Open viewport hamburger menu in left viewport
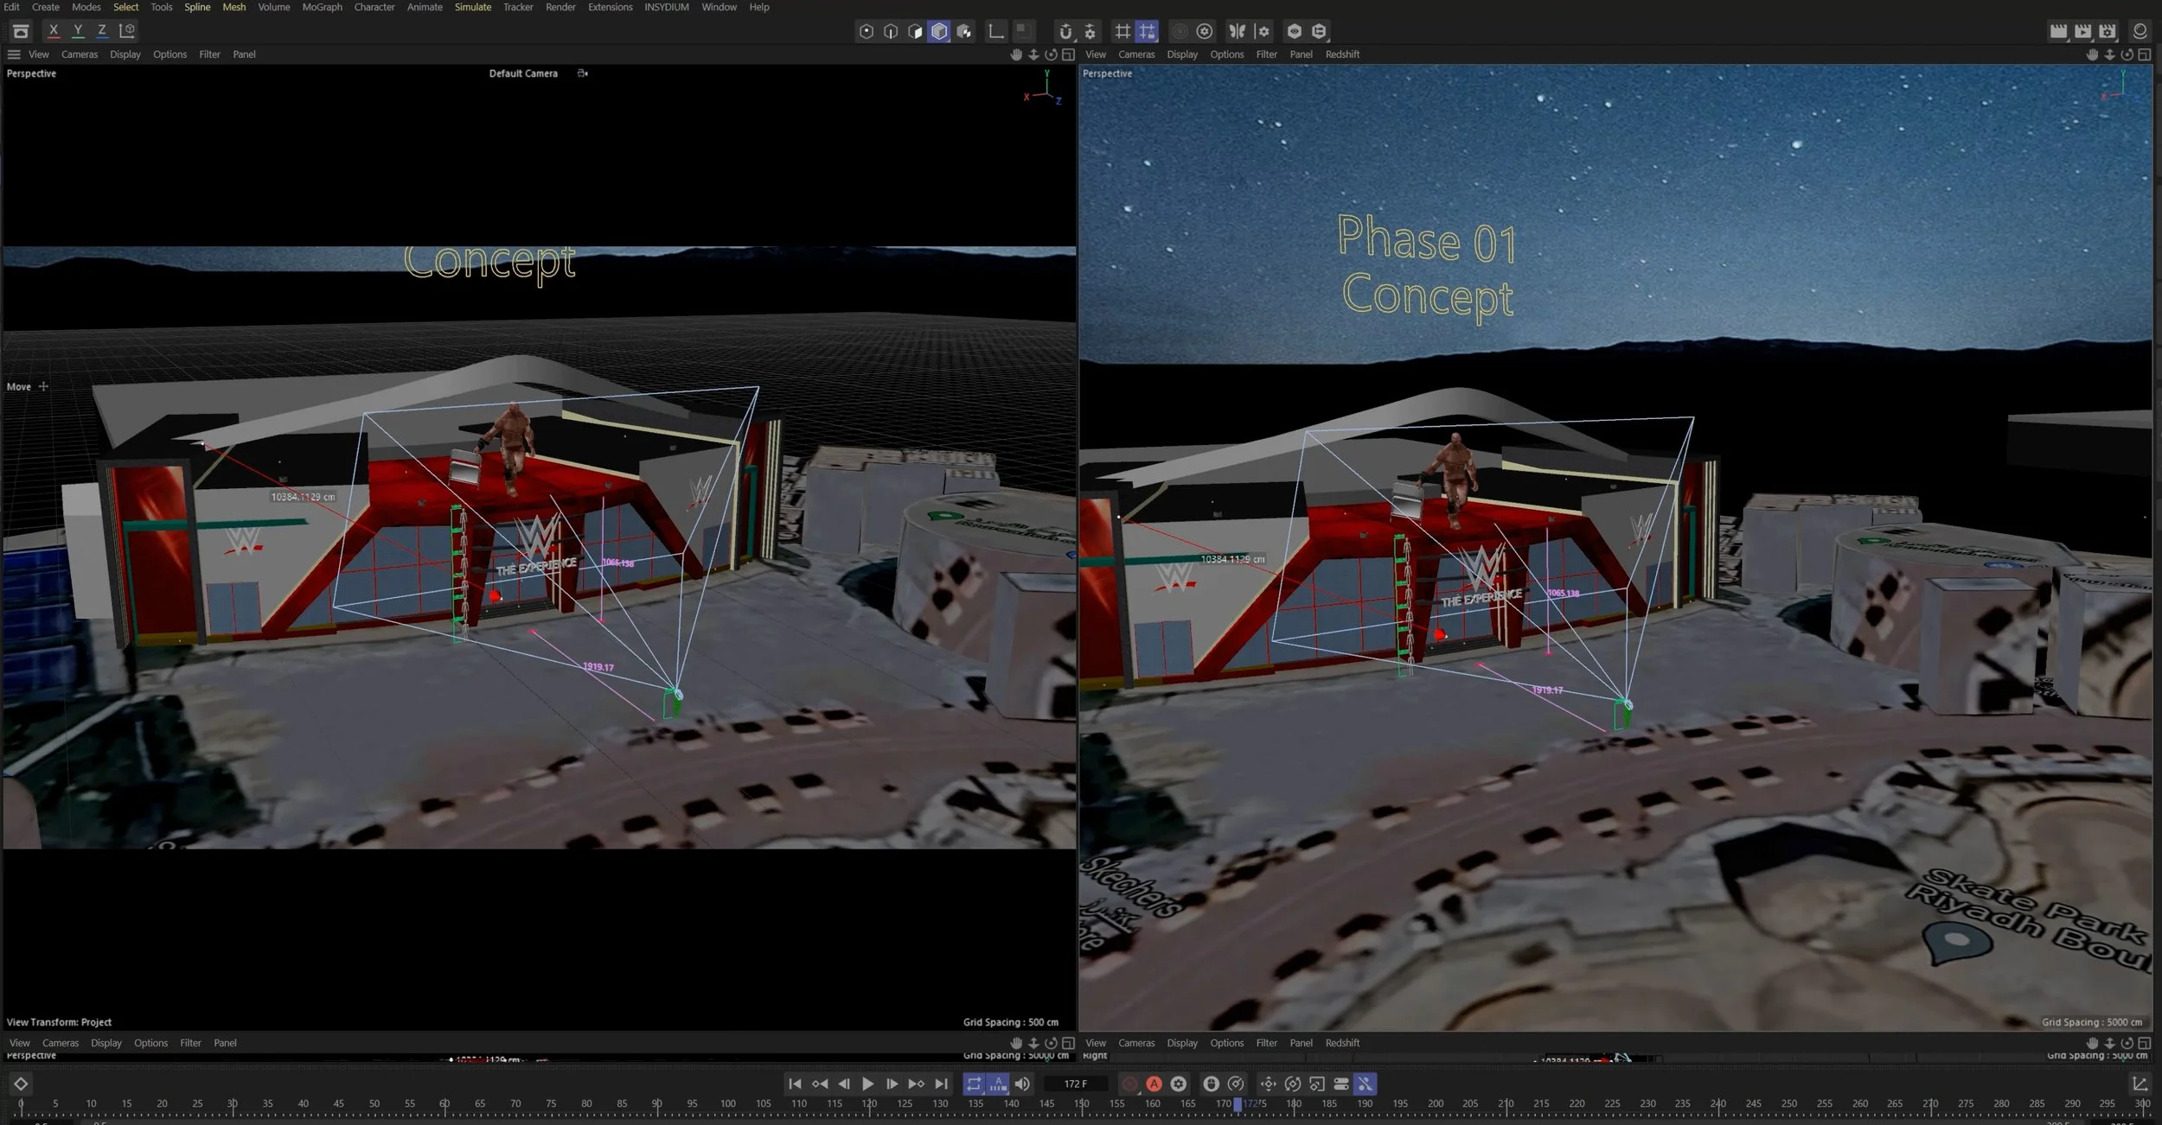Image resolution: width=2162 pixels, height=1125 pixels. 14,54
